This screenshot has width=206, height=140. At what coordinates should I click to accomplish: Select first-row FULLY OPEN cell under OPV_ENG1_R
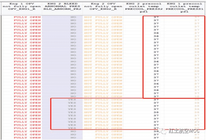(27, 17)
